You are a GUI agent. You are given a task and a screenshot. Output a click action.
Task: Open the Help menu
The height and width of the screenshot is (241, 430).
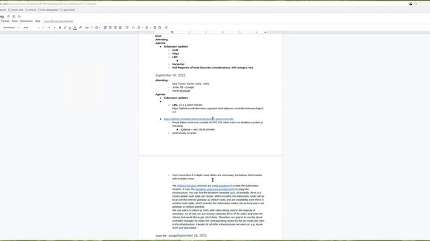38,21
